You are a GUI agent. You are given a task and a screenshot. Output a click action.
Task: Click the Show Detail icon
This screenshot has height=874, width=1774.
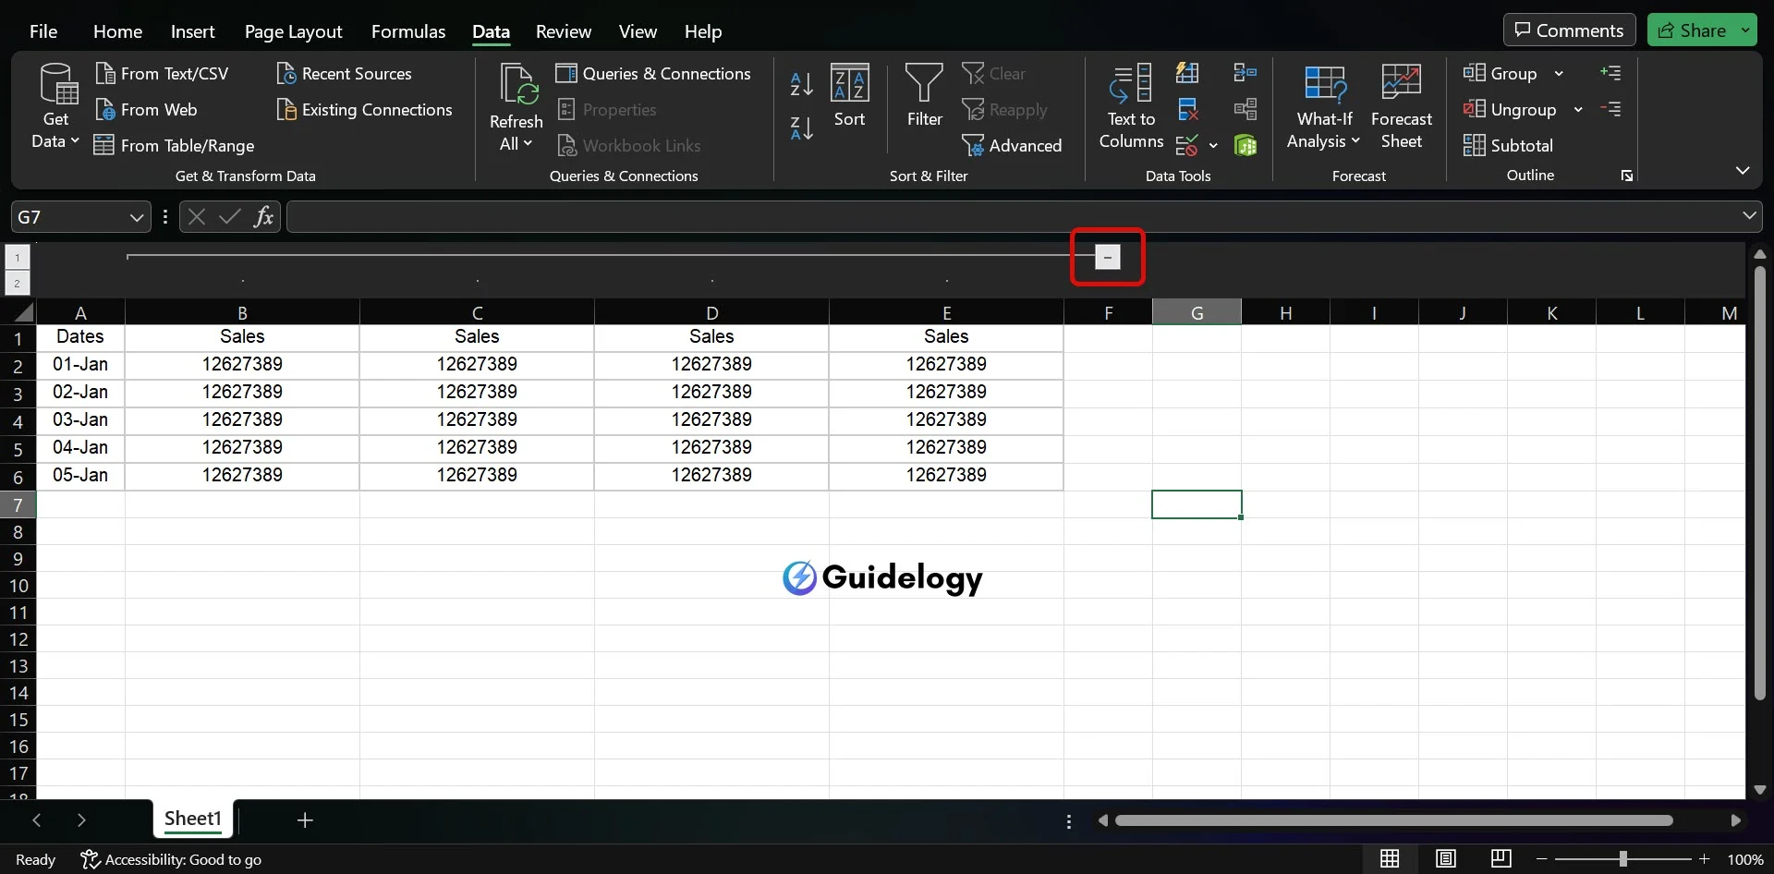coord(1610,72)
